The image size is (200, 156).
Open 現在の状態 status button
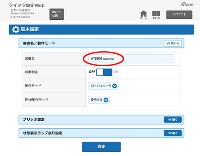[x=57, y=14]
